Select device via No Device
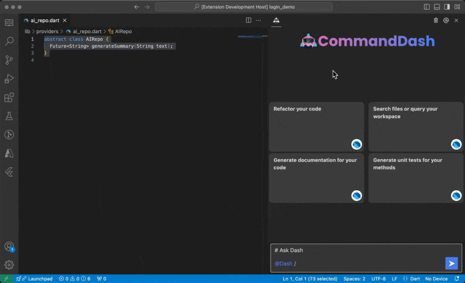The image size is (465, 283). point(436,279)
